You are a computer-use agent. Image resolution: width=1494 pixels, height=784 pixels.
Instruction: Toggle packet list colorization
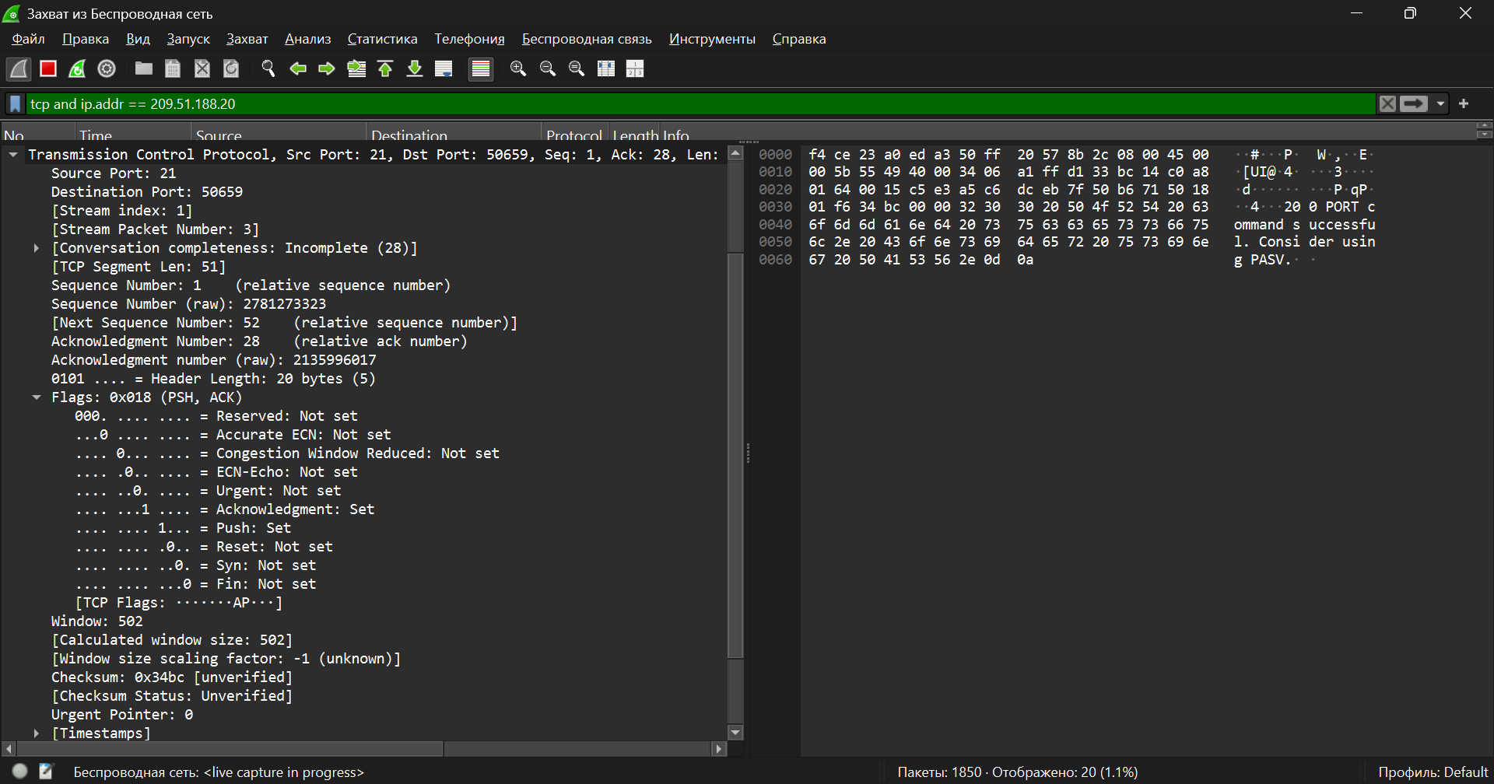click(x=481, y=69)
